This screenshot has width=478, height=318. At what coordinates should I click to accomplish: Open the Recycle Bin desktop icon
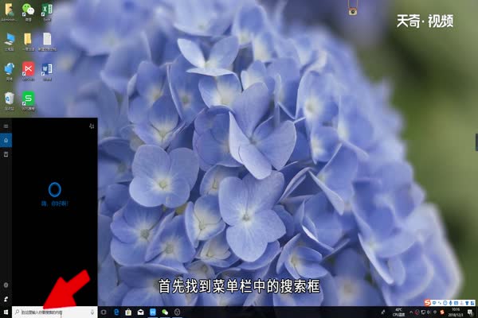point(9,101)
